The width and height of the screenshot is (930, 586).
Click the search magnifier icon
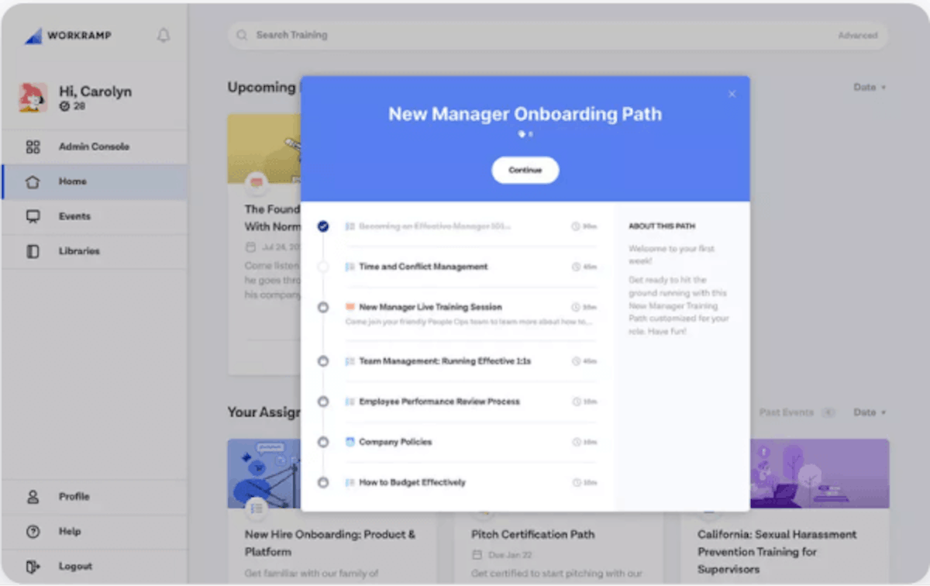[242, 35]
